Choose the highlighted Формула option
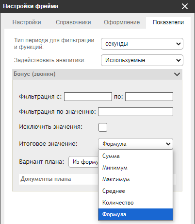The width and height of the screenshot is (195, 224). 135,214
